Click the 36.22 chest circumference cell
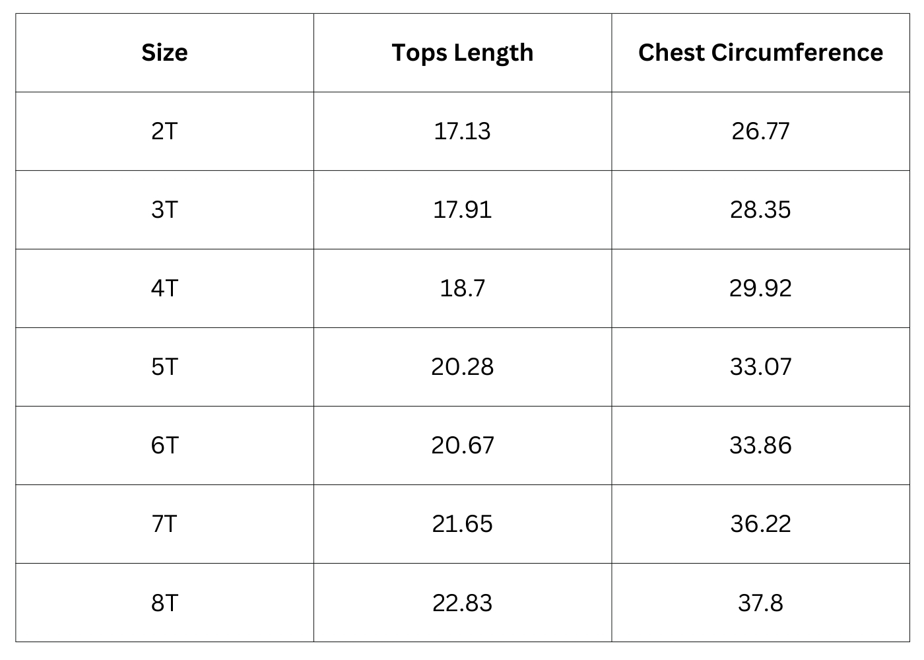The image size is (924, 660). click(760, 523)
